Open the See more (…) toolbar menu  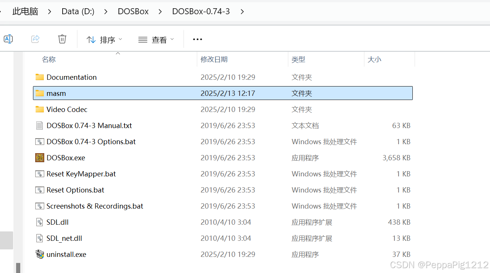click(x=198, y=39)
